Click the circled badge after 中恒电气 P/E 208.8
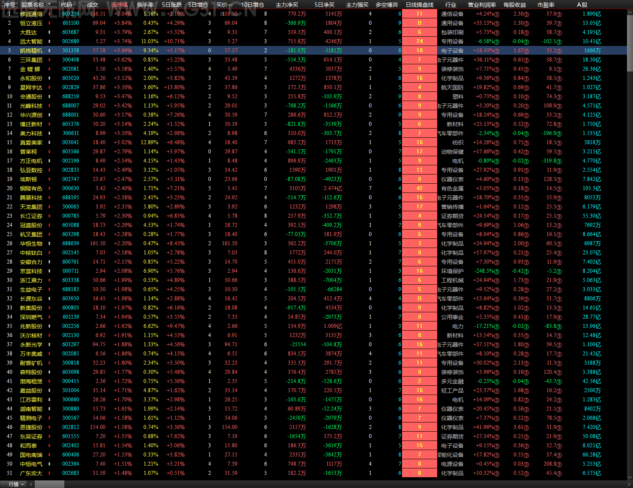This screenshot has height=488, width=633. pyautogui.click(x=559, y=464)
